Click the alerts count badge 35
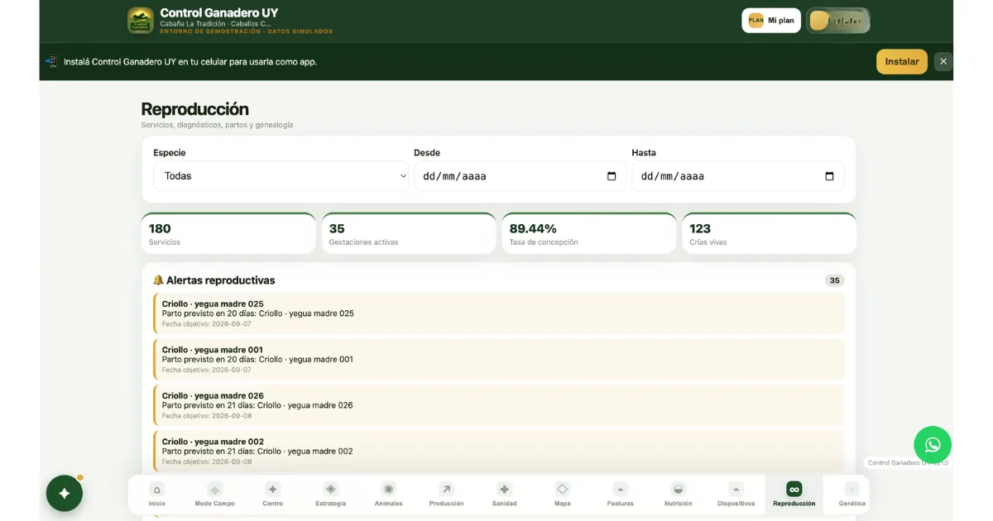The width and height of the screenshot is (993, 521). (x=834, y=280)
